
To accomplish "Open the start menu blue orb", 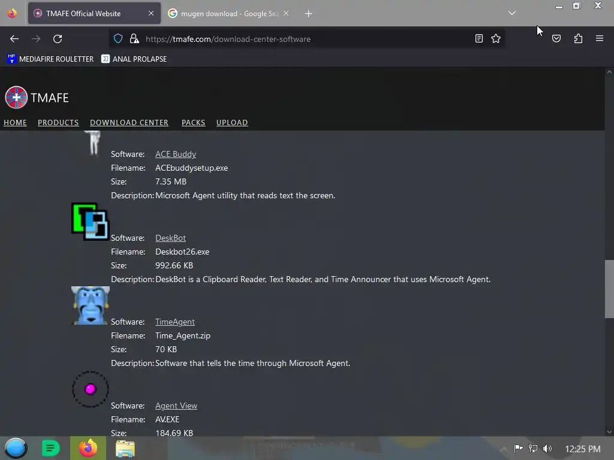I will [16, 448].
